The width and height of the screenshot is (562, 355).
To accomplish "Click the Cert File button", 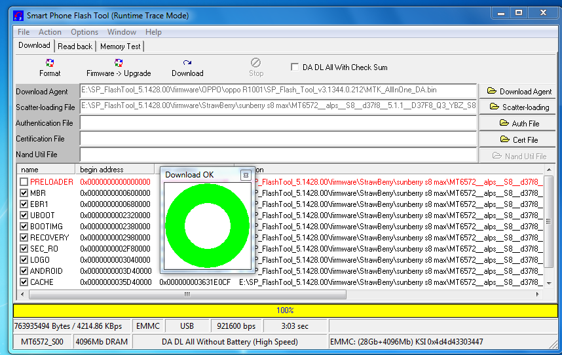I will coord(518,140).
